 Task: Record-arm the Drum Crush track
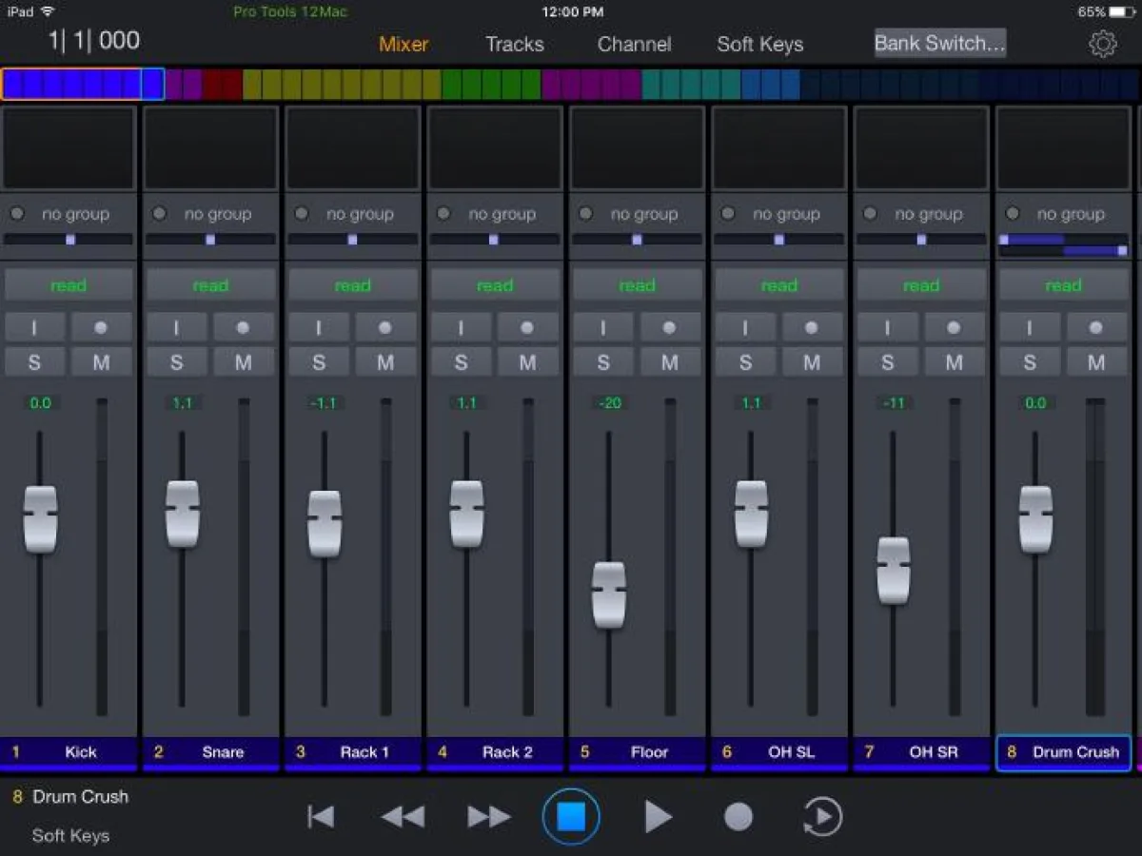pos(1096,327)
